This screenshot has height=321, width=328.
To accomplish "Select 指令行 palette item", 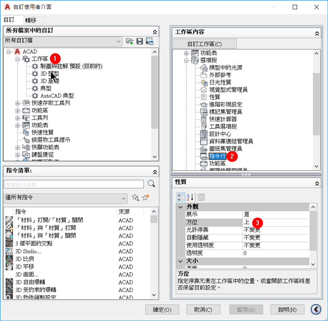I will 217,156.
